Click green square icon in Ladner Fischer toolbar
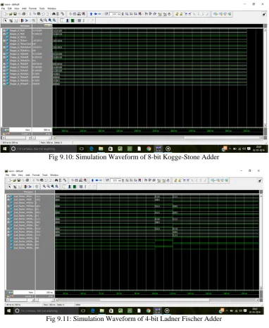Screen dimensions: 269x328 pyautogui.click(x=75, y=187)
